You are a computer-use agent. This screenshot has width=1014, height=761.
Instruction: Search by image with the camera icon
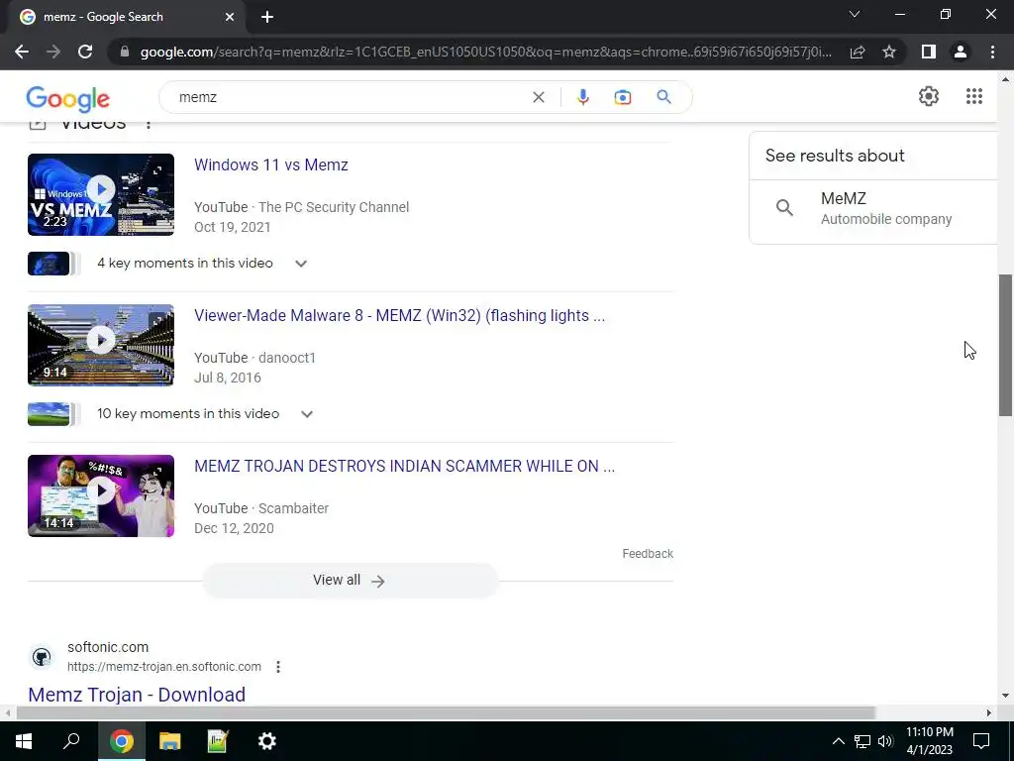click(622, 97)
